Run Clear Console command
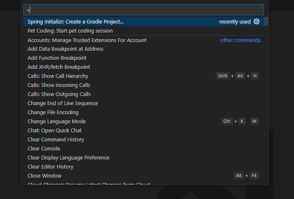294x199 pixels. [144, 149]
